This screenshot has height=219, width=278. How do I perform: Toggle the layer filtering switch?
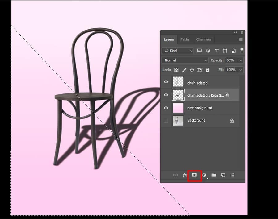point(242,51)
